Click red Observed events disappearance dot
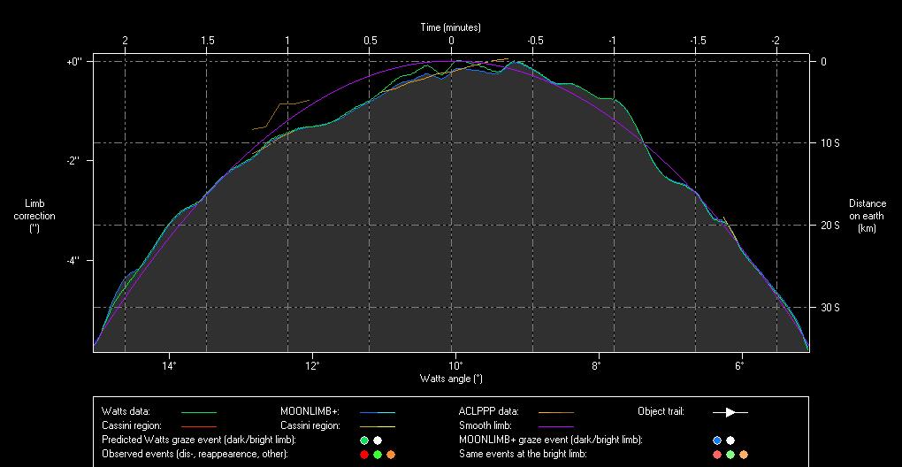The width and height of the screenshot is (902, 467). coord(363,455)
